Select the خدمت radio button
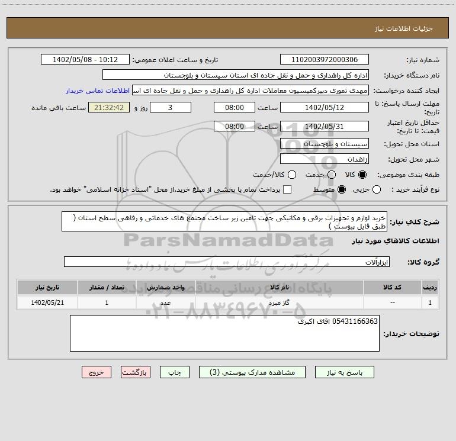 tap(332, 175)
